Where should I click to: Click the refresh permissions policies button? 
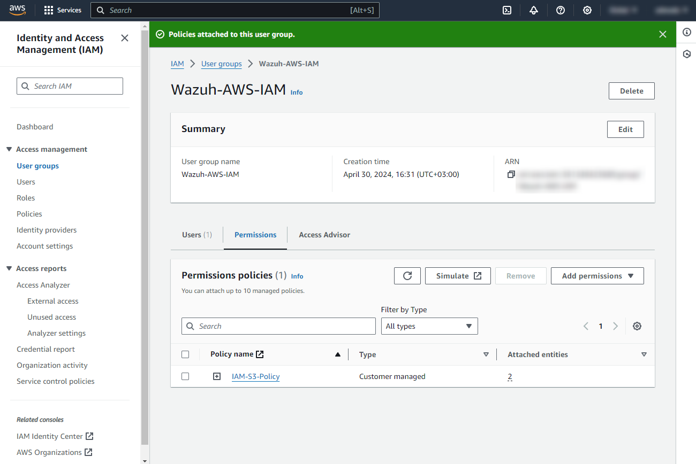[x=407, y=276]
